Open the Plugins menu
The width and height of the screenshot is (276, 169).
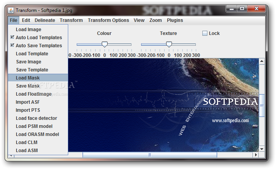(x=175, y=20)
